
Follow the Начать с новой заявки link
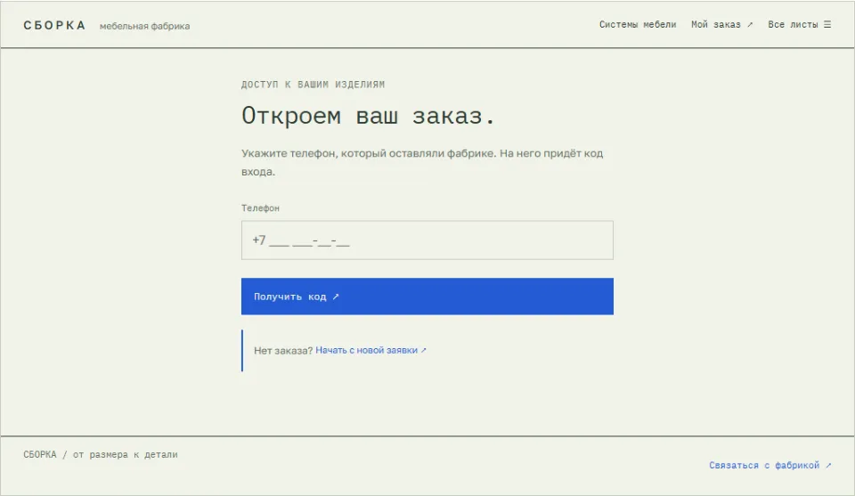coord(370,350)
